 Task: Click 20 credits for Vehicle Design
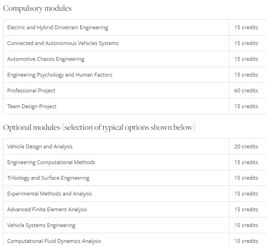pyautogui.click(x=246, y=146)
